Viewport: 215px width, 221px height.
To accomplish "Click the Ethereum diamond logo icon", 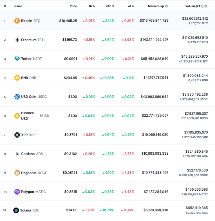I will 17,40.
